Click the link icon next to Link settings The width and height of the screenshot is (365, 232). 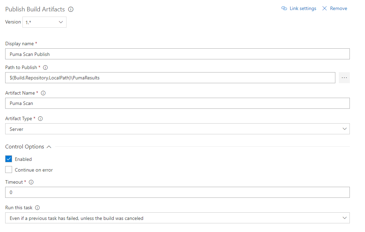click(x=284, y=8)
